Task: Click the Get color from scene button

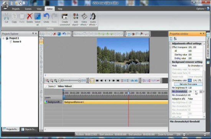Action: 188,84
